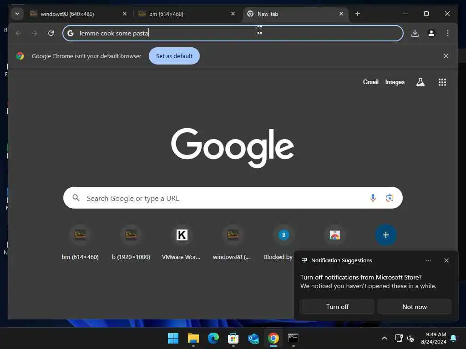Viewport: 466px width, 349px height.
Task: Click the muted volume tray icon
Action: click(410, 338)
